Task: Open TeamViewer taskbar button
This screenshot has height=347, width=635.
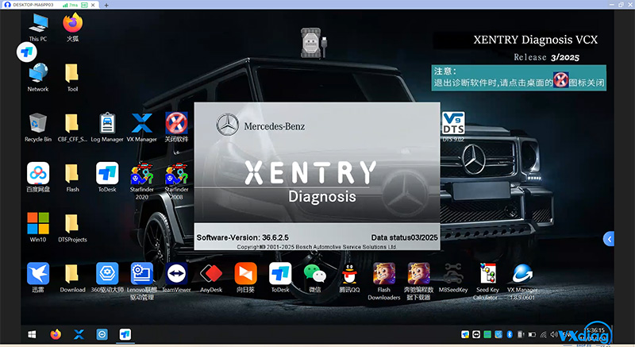Action: tap(102, 334)
